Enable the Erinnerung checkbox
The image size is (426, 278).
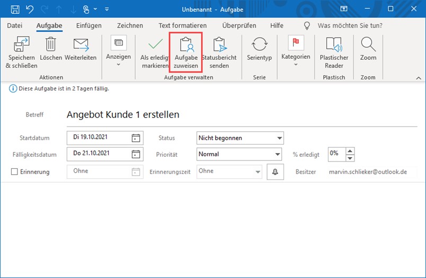tap(14, 172)
